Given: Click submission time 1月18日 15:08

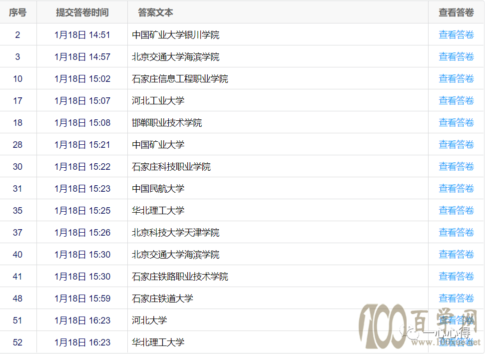Looking at the screenshot, I should coord(82,123).
